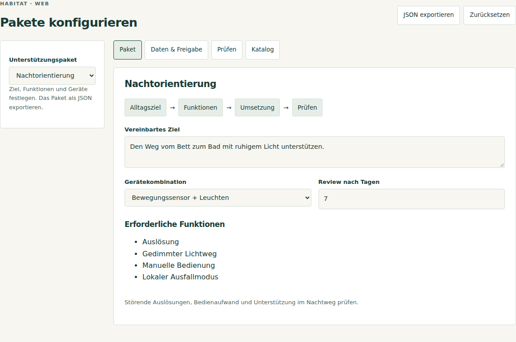Click the Unterstützungspaket label
The width and height of the screenshot is (516, 342).
click(43, 60)
